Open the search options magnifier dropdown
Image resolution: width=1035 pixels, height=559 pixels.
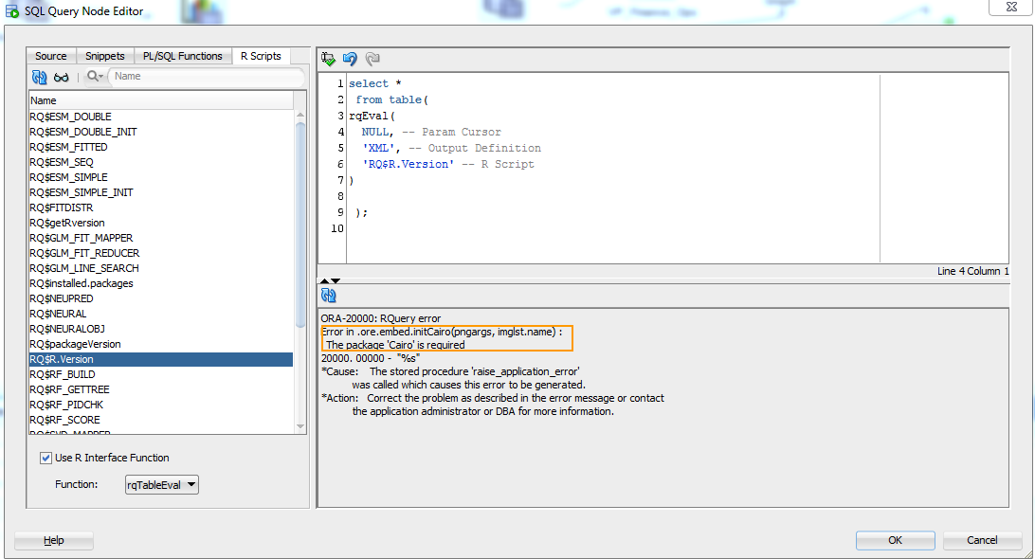(x=95, y=77)
